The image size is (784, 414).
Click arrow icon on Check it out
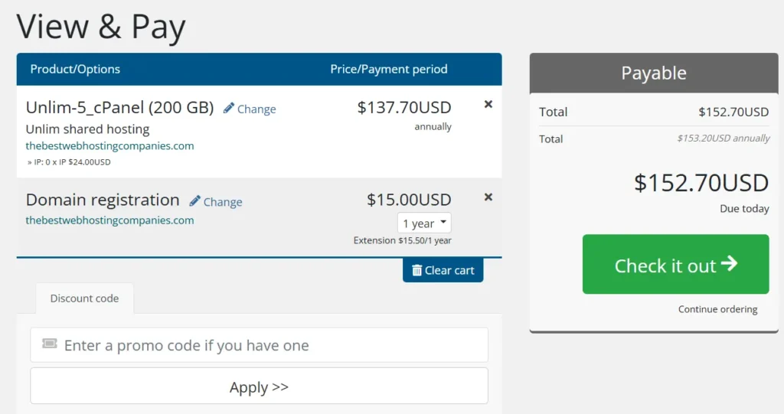point(730,264)
